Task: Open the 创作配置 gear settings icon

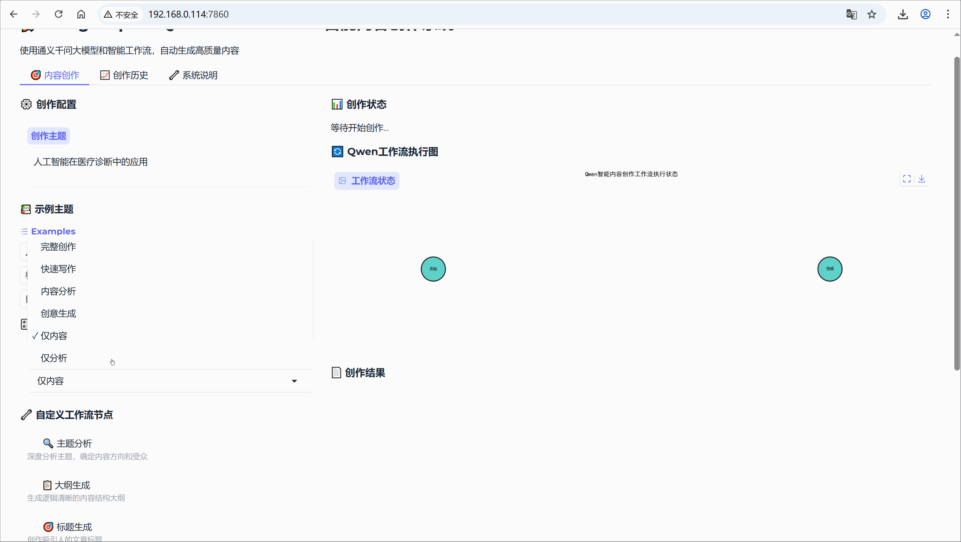Action: [x=26, y=104]
